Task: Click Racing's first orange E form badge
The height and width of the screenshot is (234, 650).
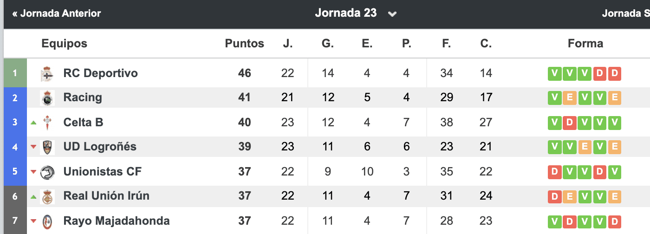Action: tap(569, 98)
